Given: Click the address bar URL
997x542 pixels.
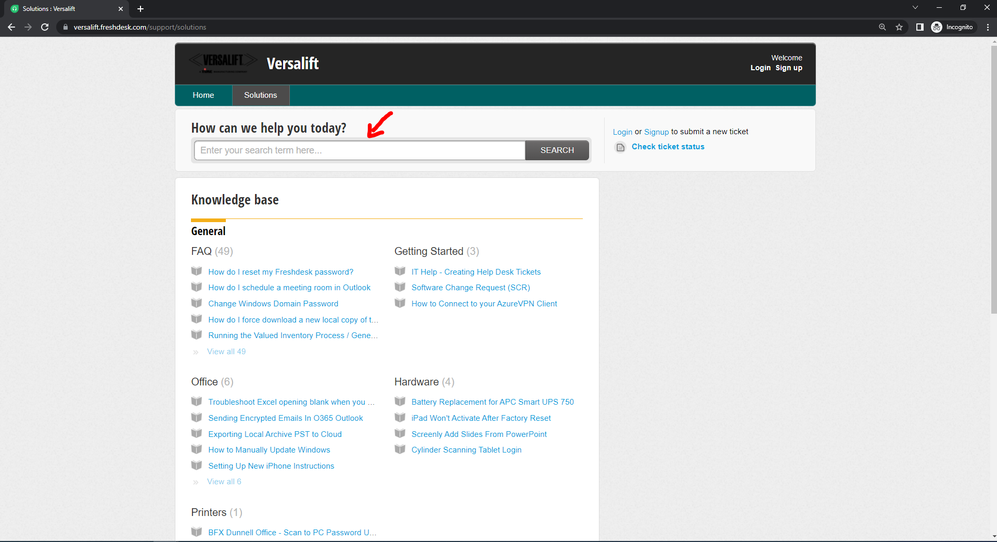Looking at the screenshot, I should coord(140,27).
